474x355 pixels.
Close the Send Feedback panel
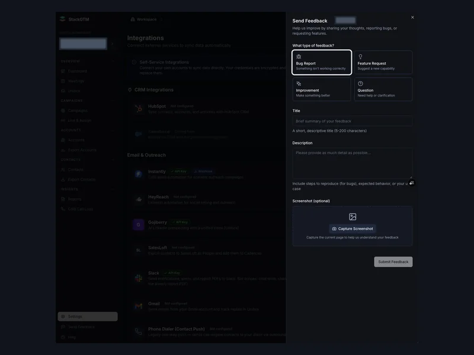point(412,17)
